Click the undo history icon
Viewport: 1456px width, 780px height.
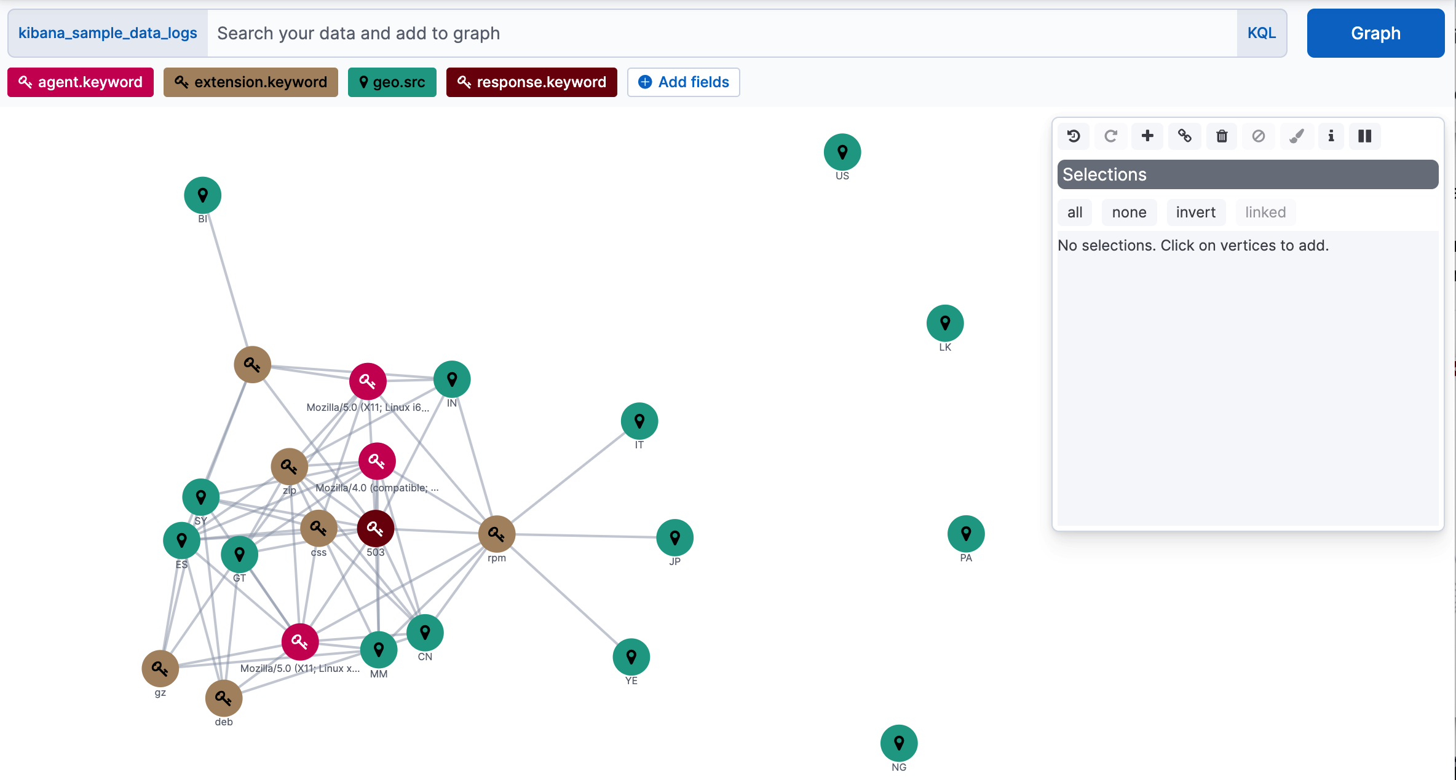(1074, 136)
